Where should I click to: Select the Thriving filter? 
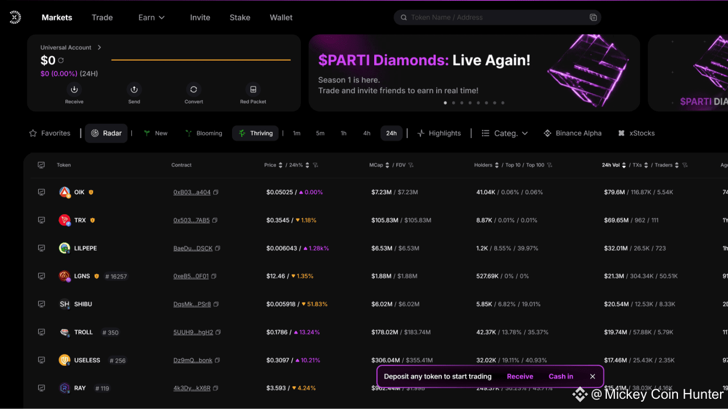tap(255, 133)
